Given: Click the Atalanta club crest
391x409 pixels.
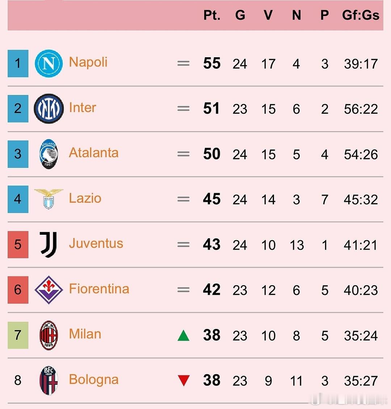Looking at the screenshot, I should point(49,154).
